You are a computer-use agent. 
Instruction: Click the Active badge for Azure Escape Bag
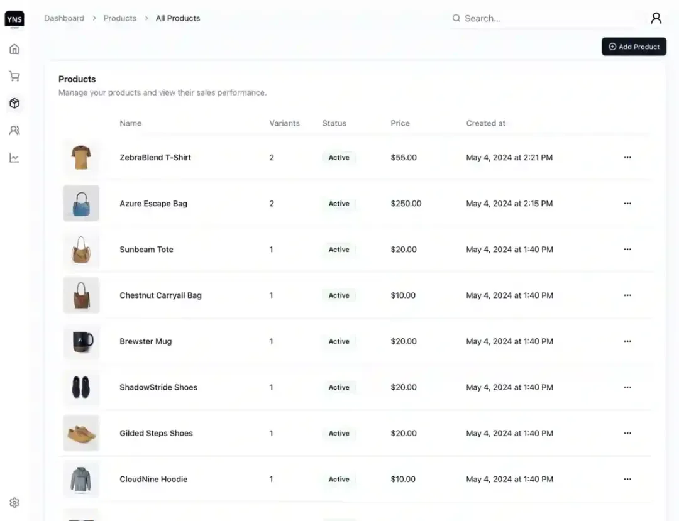(339, 204)
